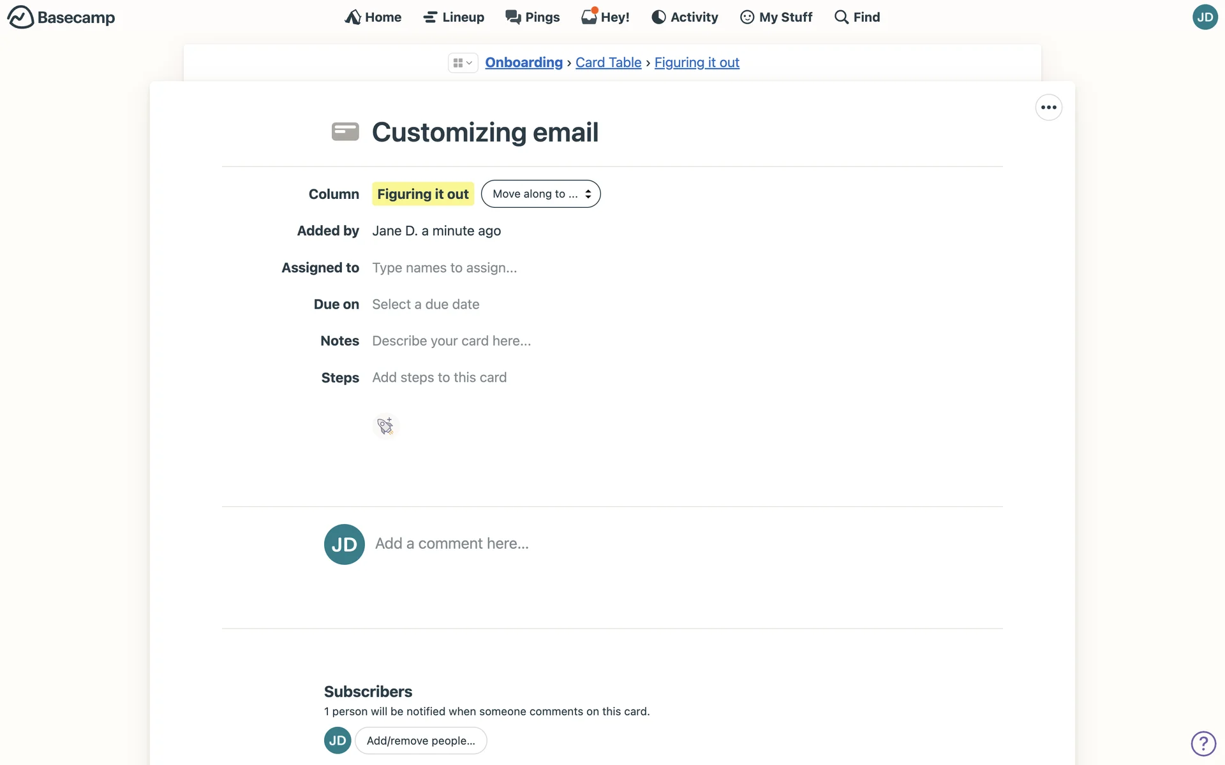
Task: Click the Basecamp logo icon
Action: [x=20, y=17]
